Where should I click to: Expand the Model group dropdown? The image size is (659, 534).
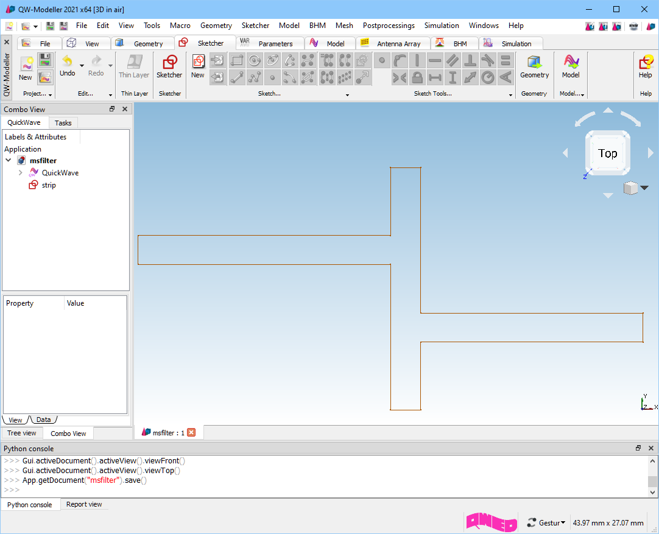coord(582,95)
